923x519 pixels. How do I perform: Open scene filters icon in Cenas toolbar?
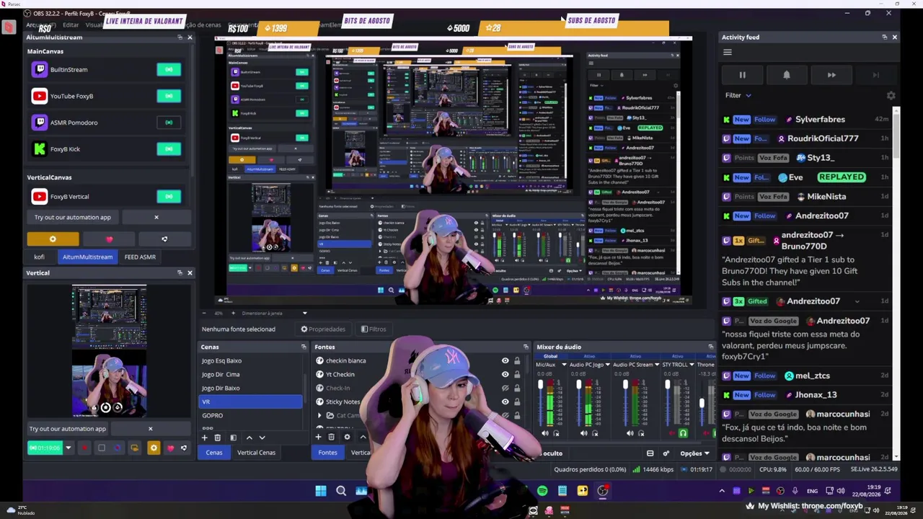[x=233, y=438]
